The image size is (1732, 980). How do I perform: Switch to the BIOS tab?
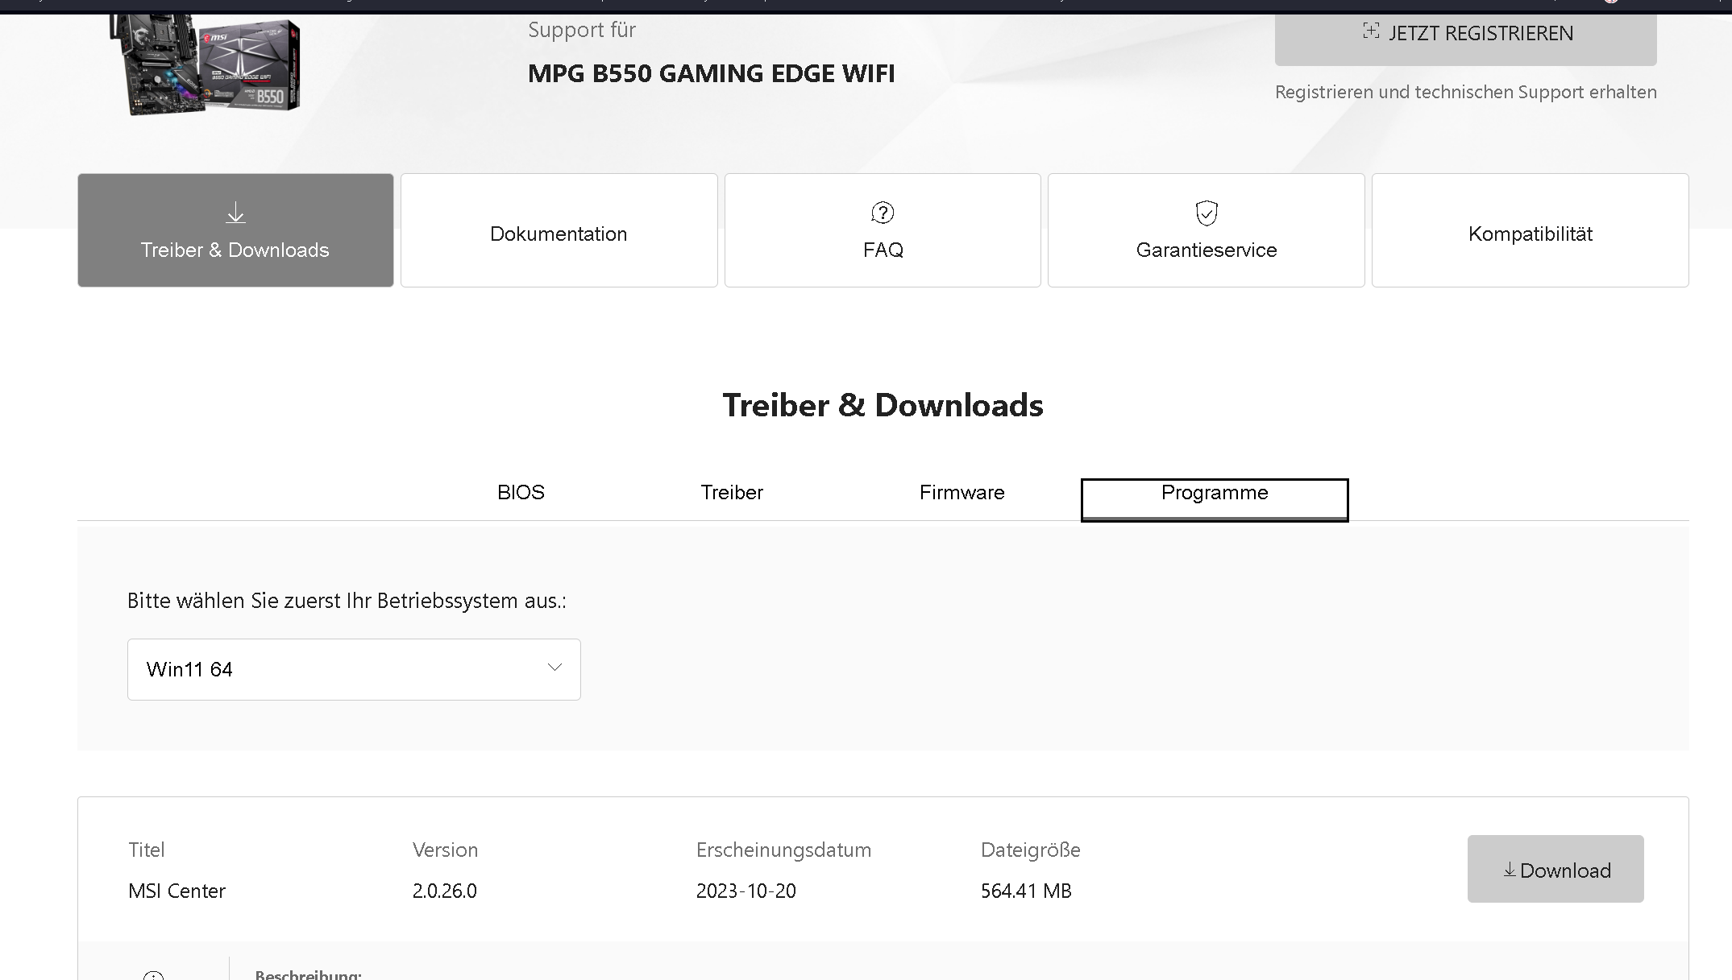coord(521,493)
